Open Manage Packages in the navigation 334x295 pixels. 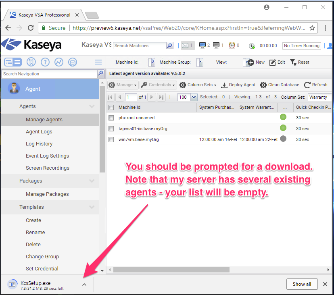pyautogui.click(x=47, y=194)
